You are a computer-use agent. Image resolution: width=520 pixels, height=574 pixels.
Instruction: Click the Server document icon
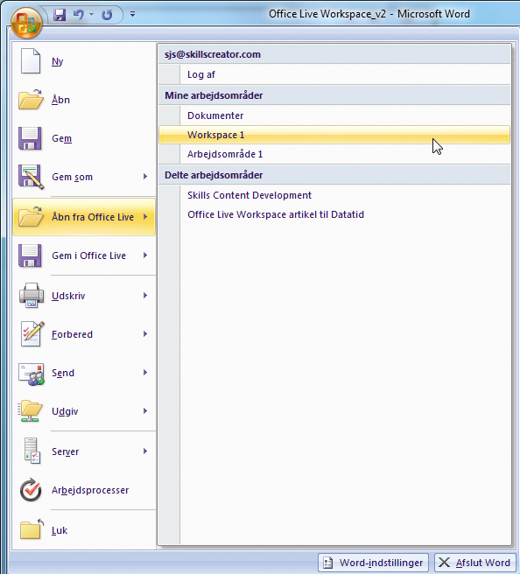[x=32, y=451]
